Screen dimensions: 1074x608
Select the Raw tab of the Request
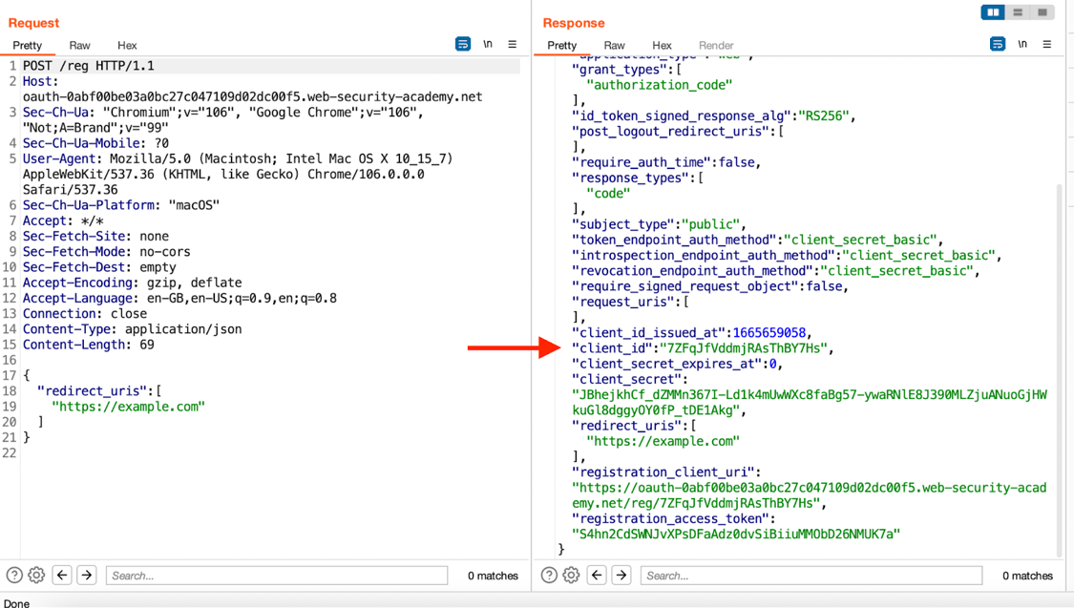pos(79,45)
